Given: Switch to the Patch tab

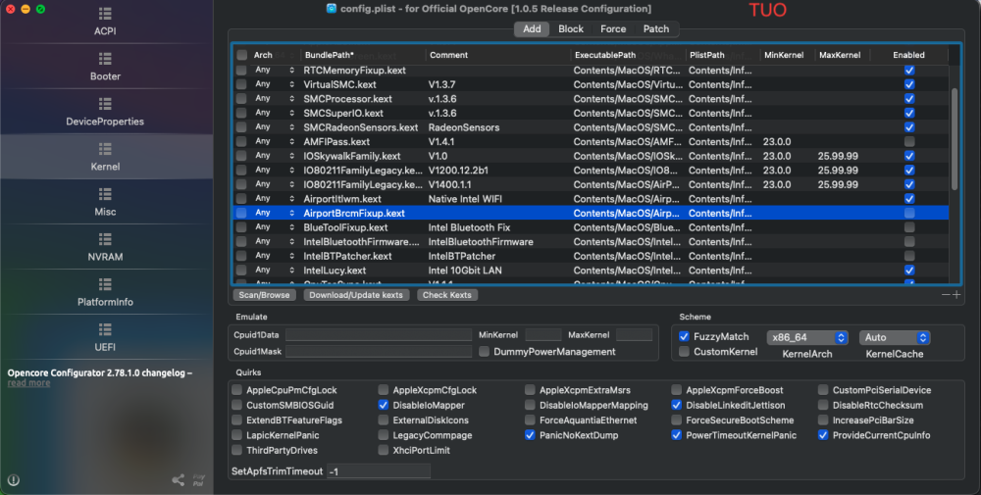Looking at the screenshot, I should pyautogui.click(x=656, y=28).
